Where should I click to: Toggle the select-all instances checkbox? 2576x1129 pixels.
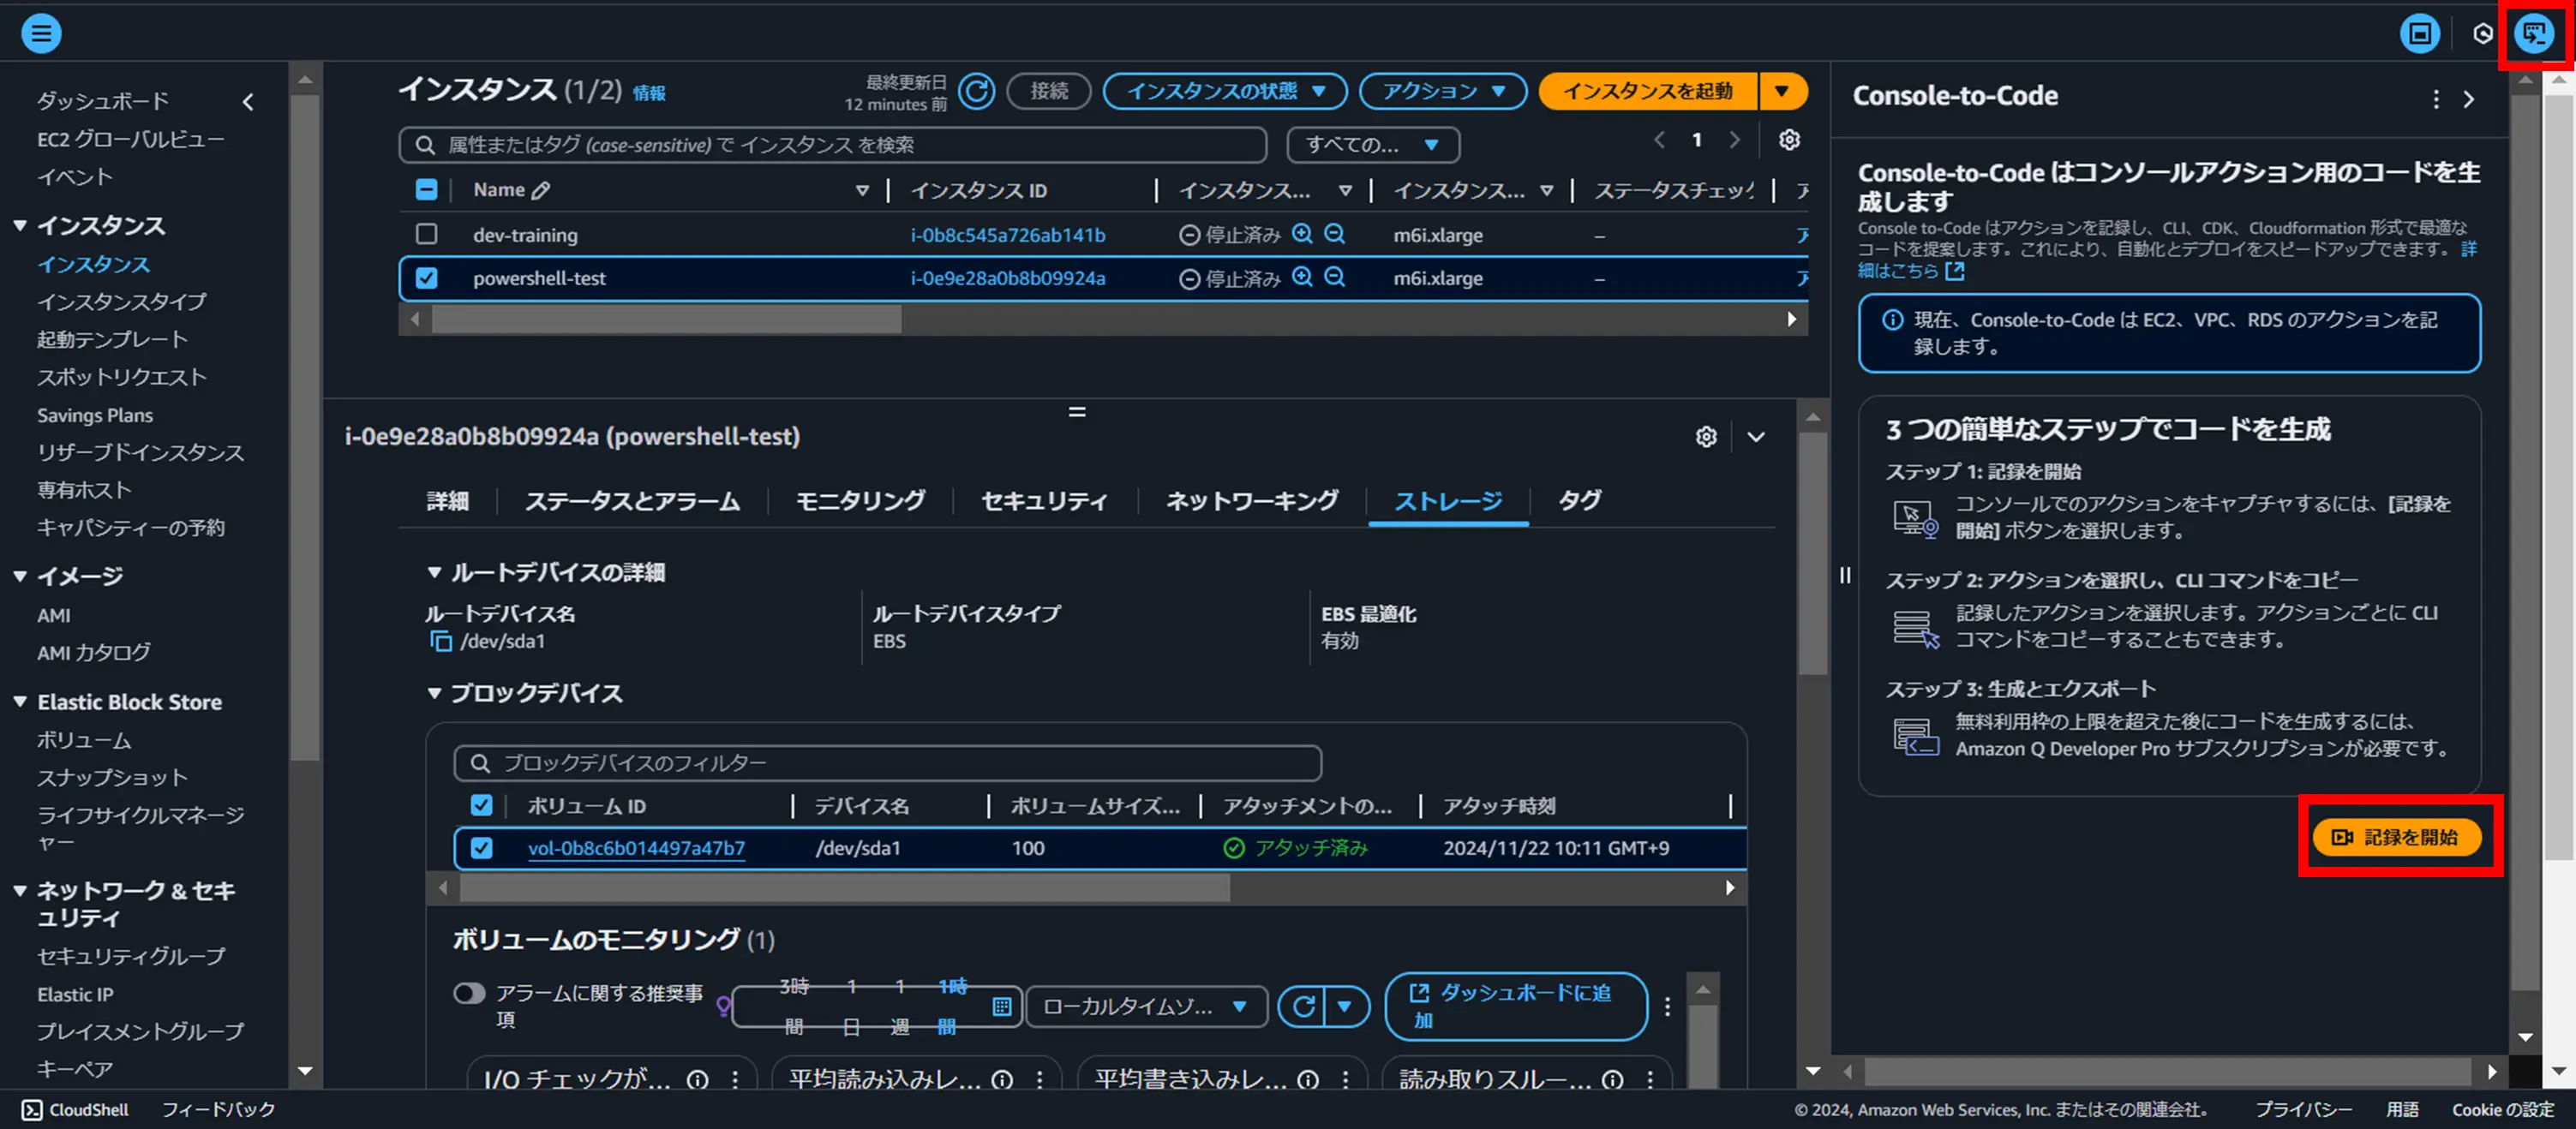(426, 190)
